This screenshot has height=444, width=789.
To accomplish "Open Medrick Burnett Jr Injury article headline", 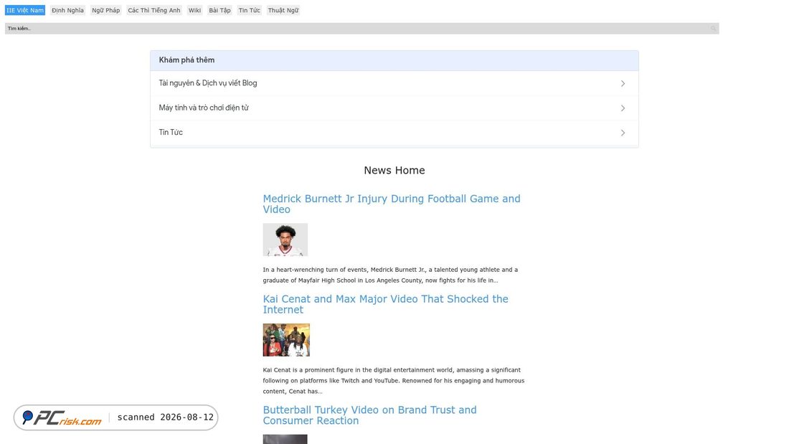I will coord(392,204).
